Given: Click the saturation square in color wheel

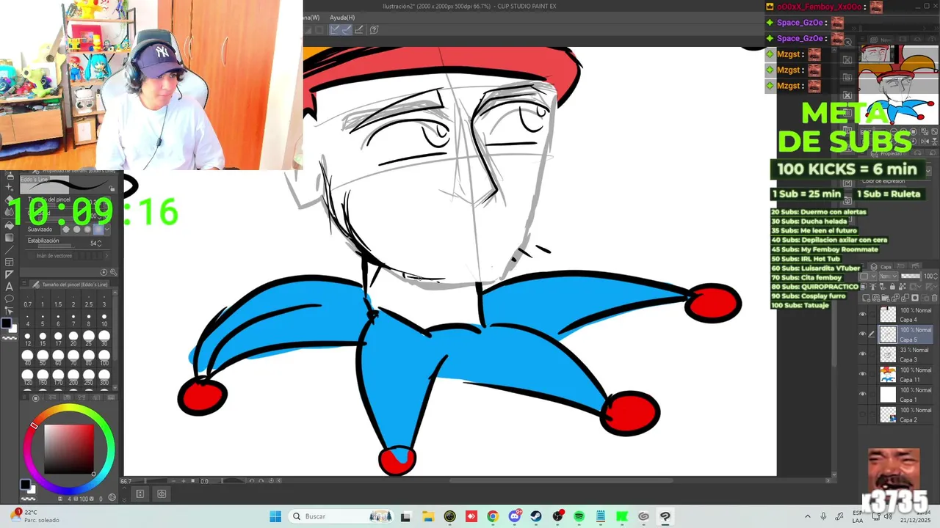Looking at the screenshot, I should [69, 450].
